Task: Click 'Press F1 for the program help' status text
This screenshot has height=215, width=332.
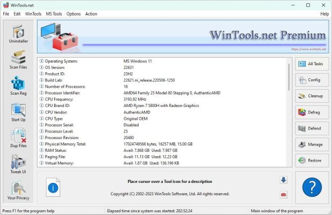Action: 28,211
